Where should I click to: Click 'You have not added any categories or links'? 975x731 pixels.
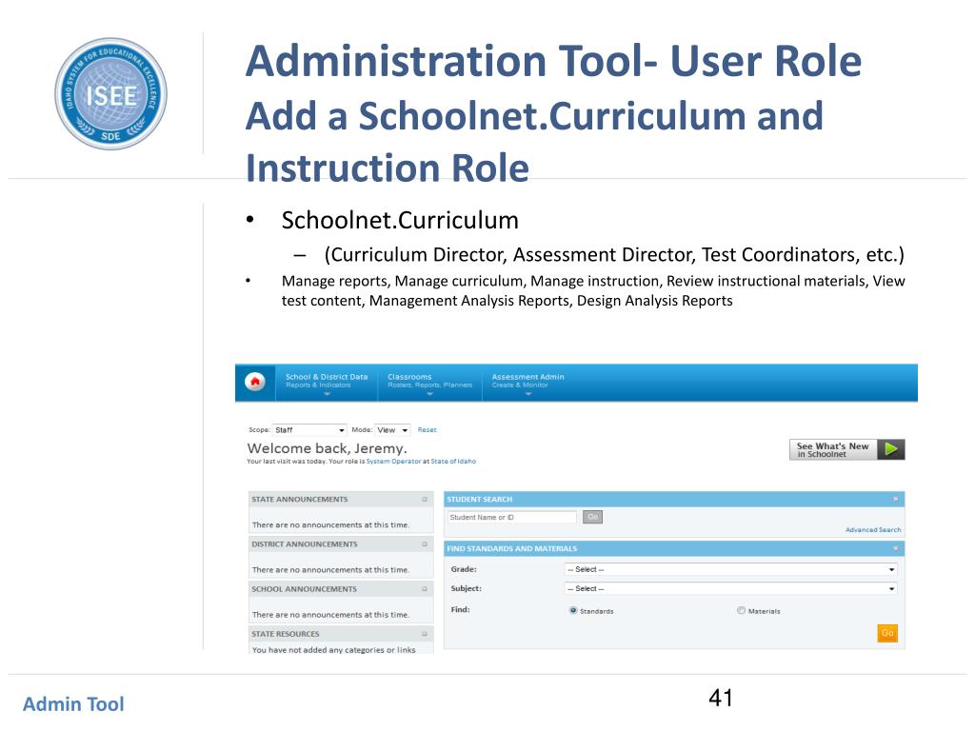tap(334, 649)
